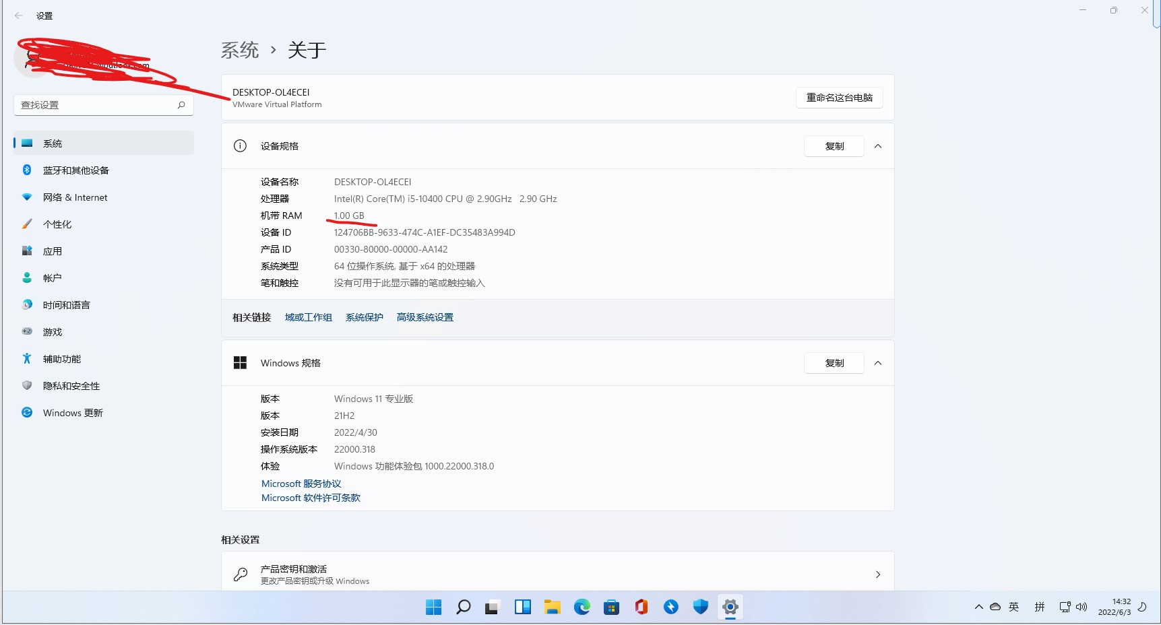Open the taskbar clock and date
This screenshot has height=625, width=1161.
[x=1115, y=607]
